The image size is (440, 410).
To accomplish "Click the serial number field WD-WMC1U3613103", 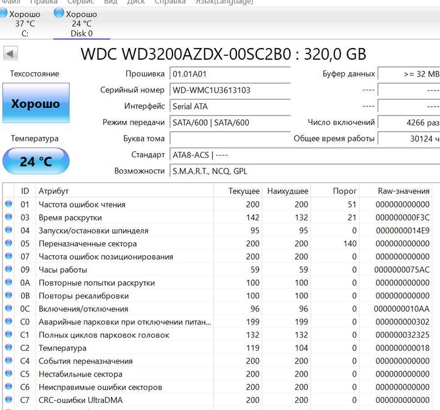I will point(230,90).
